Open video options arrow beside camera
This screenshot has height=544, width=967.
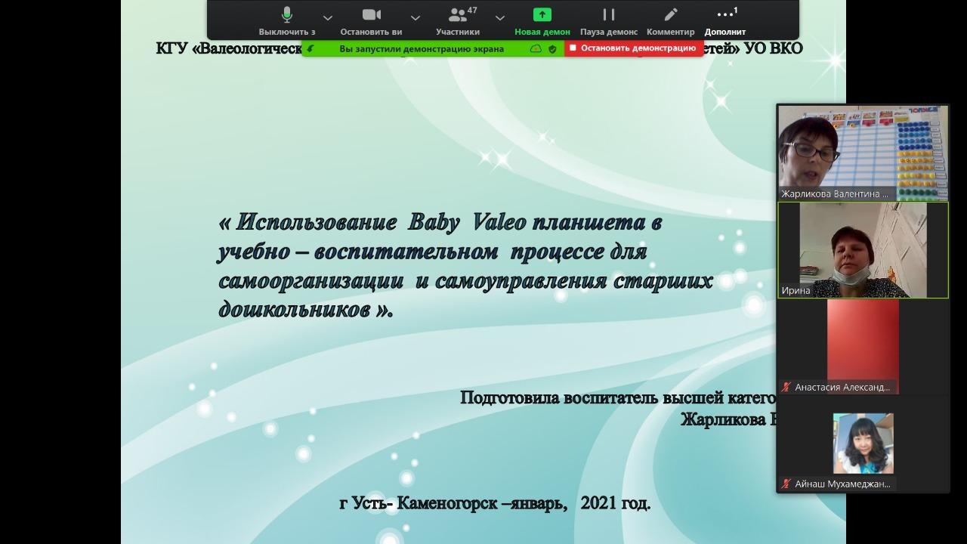point(415,17)
